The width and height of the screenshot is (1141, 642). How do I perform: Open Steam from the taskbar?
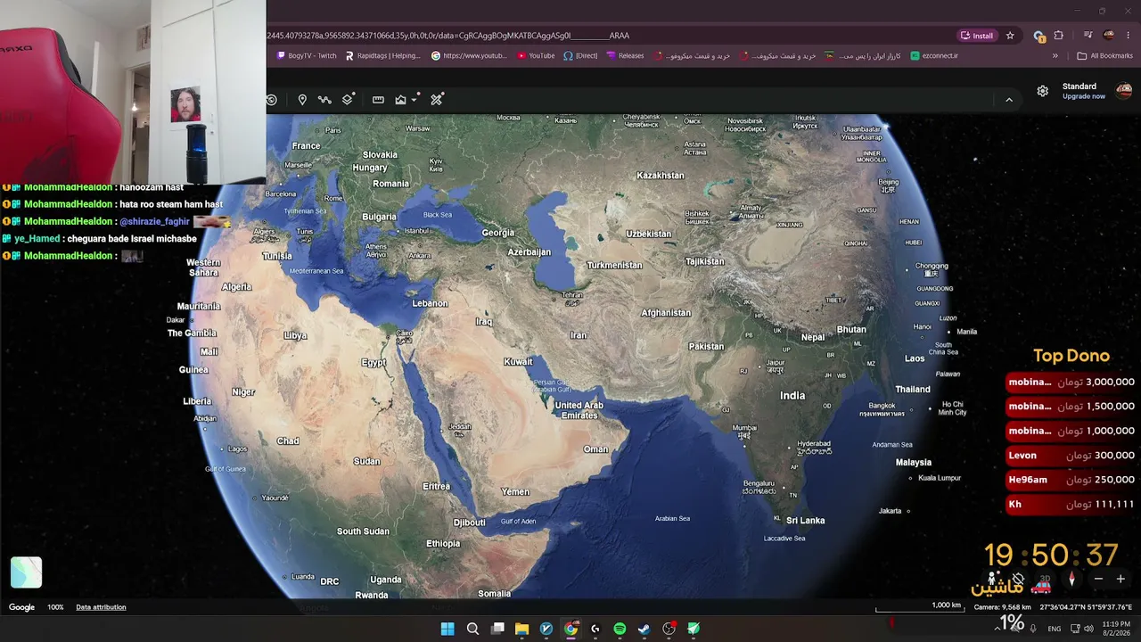tap(644, 629)
